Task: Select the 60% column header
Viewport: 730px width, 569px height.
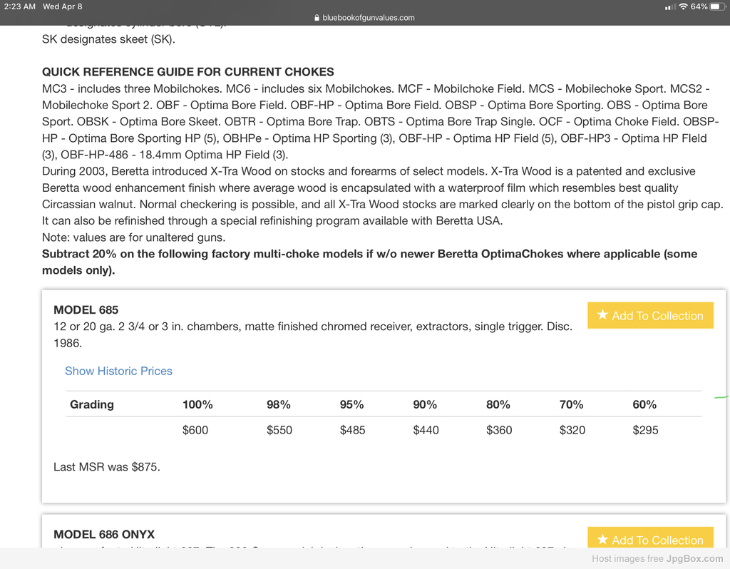Action: [x=644, y=404]
